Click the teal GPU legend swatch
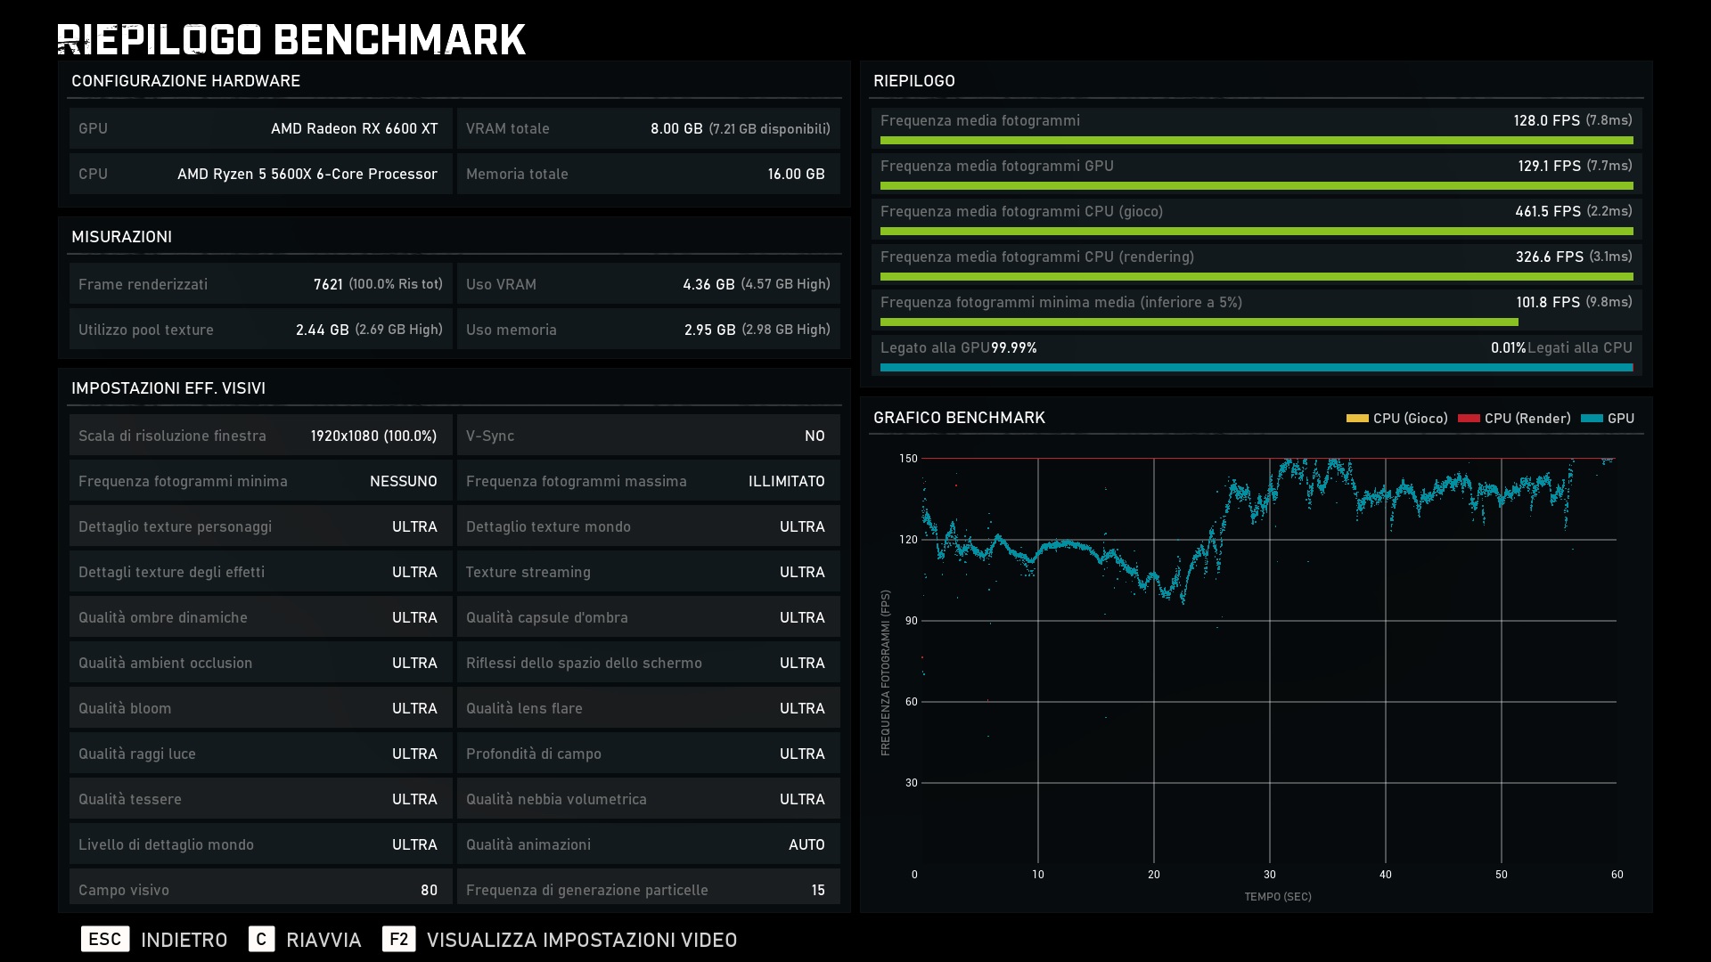This screenshot has height=962, width=1711. [x=1592, y=418]
